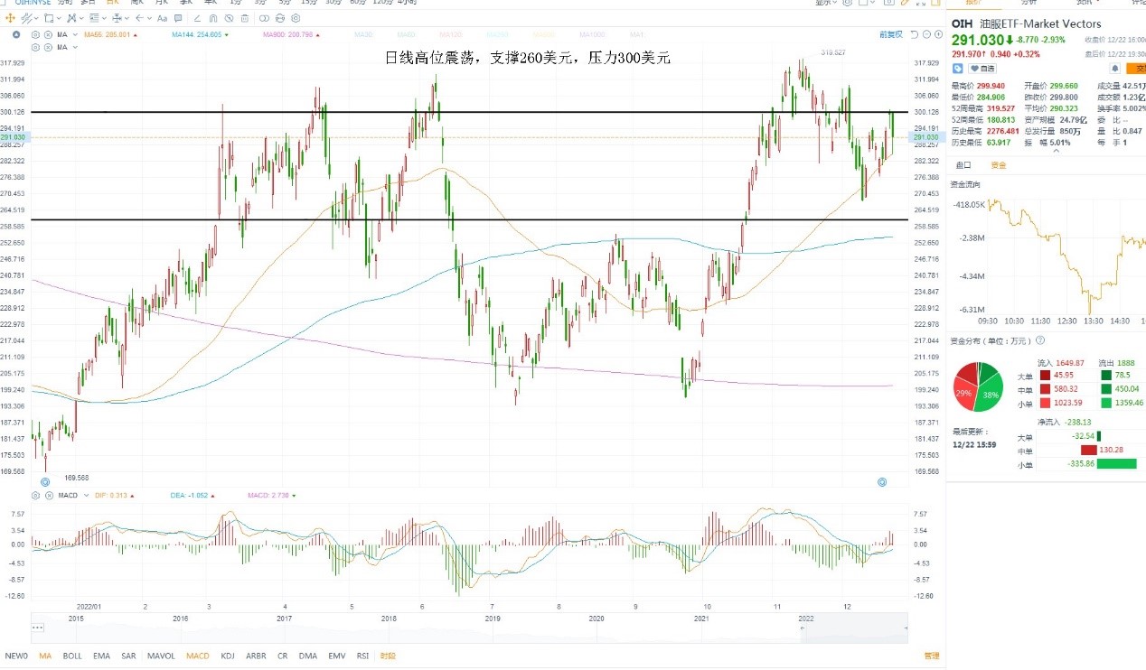
Task: Switch to the BOLL indicator tab
Action: 72,656
